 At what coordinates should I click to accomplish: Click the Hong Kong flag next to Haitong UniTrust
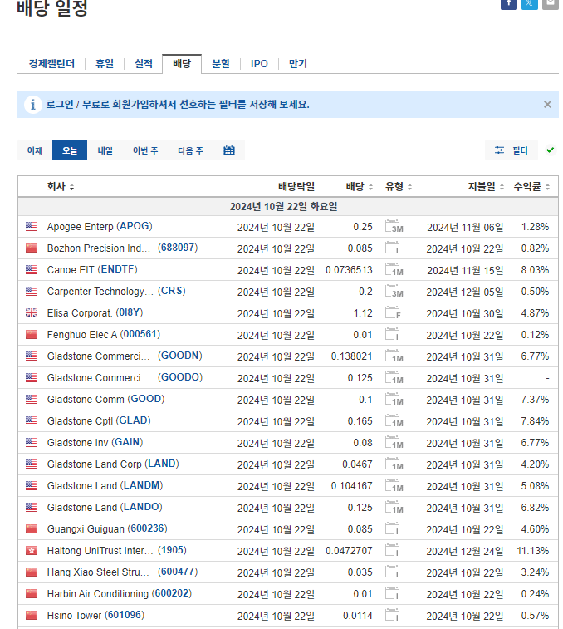pos(32,551)
